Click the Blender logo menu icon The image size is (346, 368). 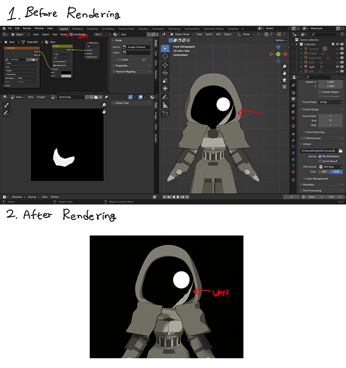[x=4, y=28]
